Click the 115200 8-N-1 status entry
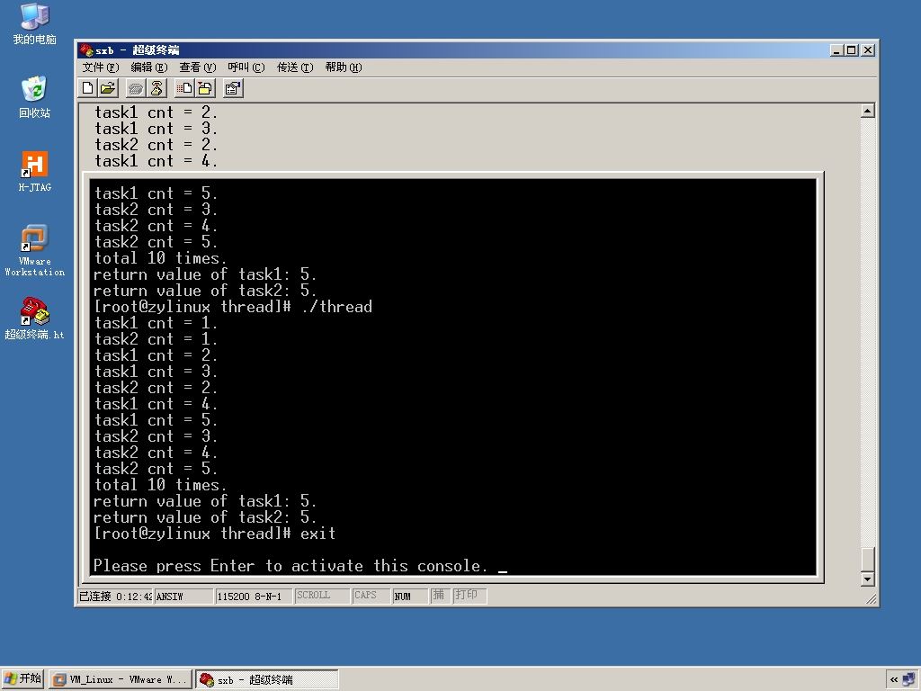The width and height of the screenshot is (921, 691). (x=253, y=596)
